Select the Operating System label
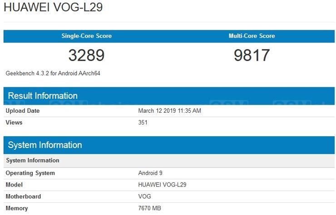 click(30, 173)
